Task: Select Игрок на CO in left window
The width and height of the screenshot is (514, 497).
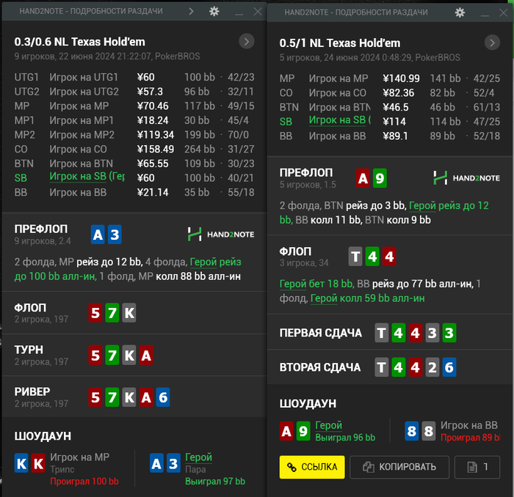Action: pos(134,150)
